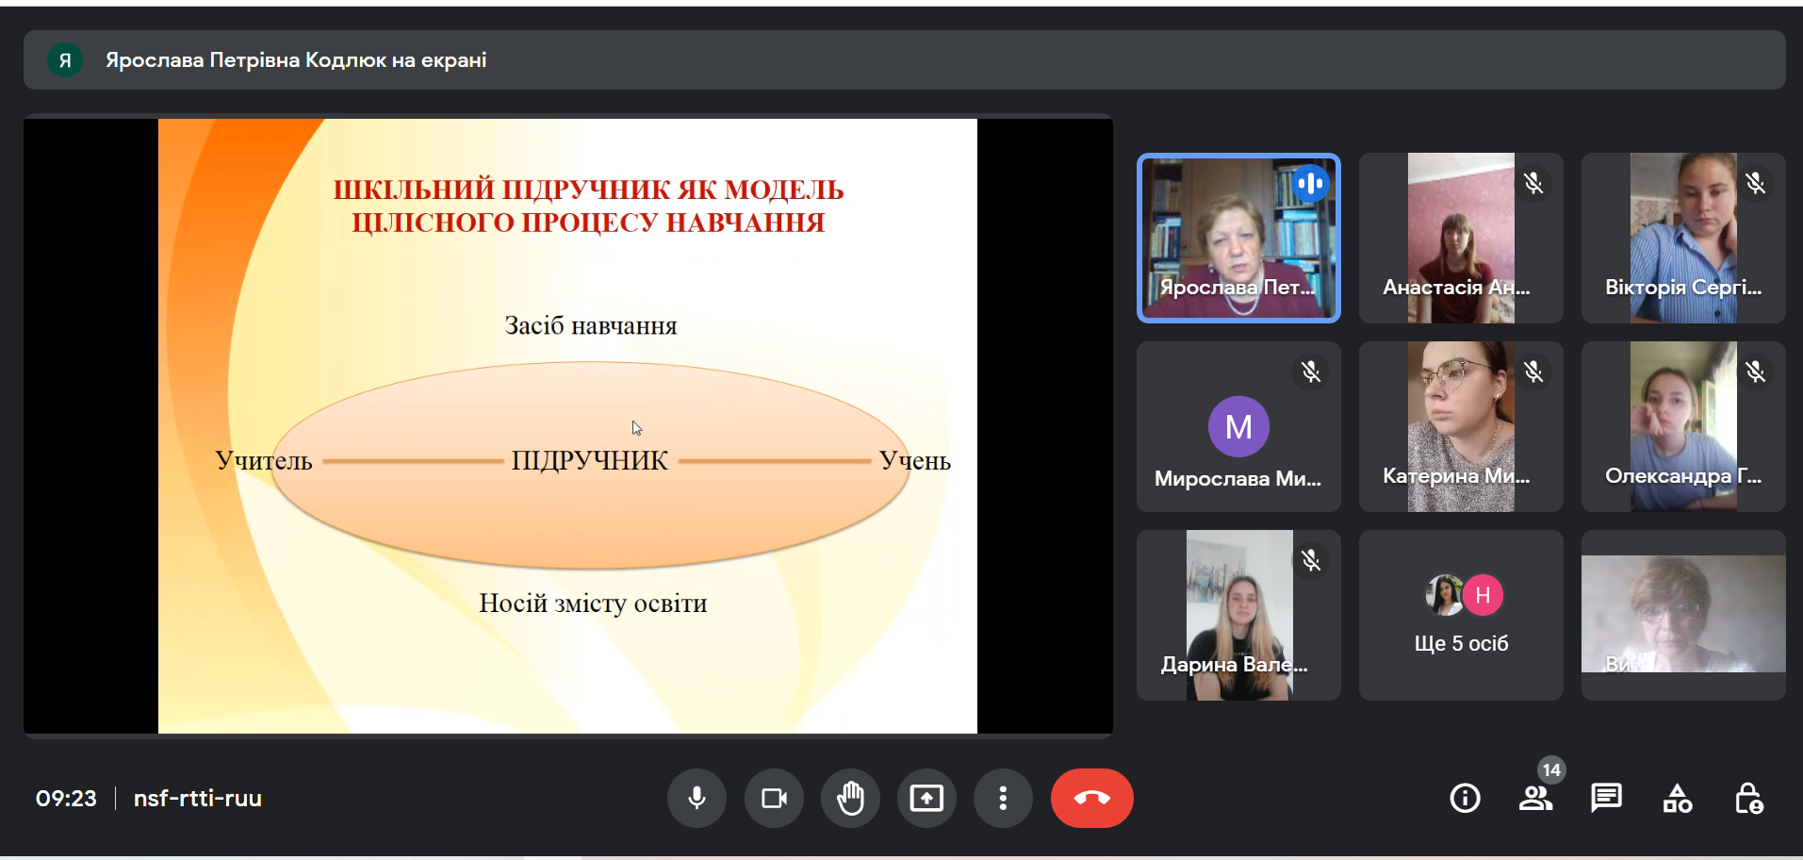
Task: Raise your hand in the meeting
Action: click(x=850, y=799)
